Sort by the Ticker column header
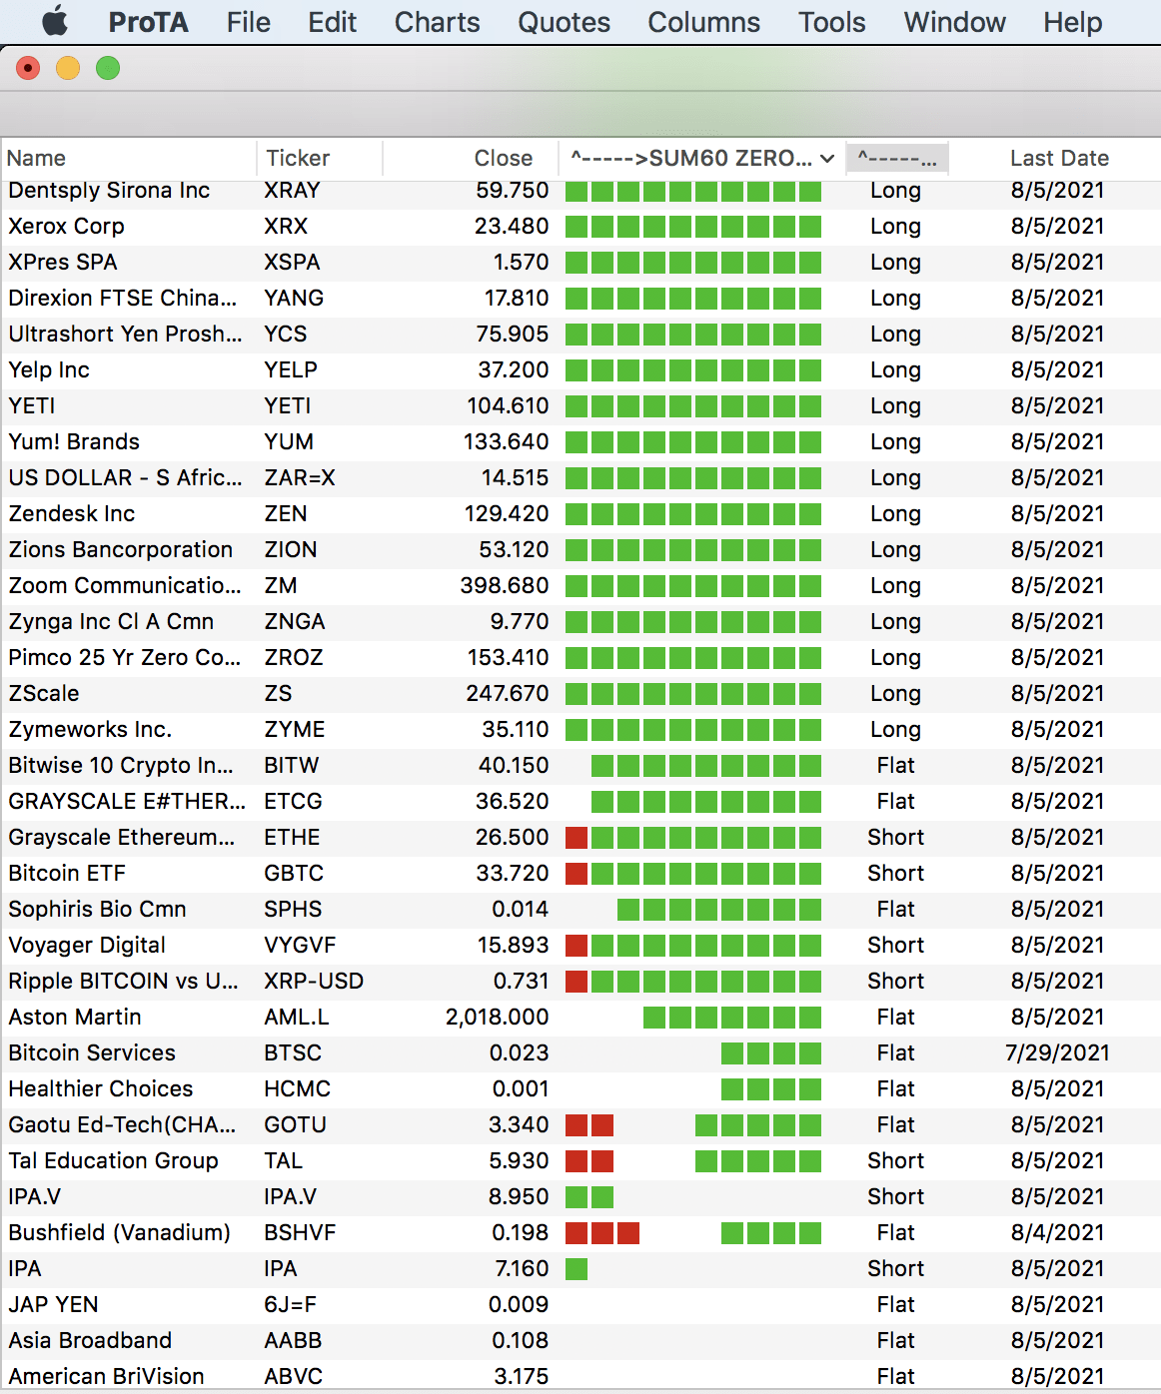Screen dimensions: 1161x1394 [320, 158]
